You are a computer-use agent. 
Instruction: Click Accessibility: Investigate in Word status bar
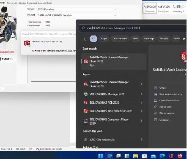click(x=49, y=149)
